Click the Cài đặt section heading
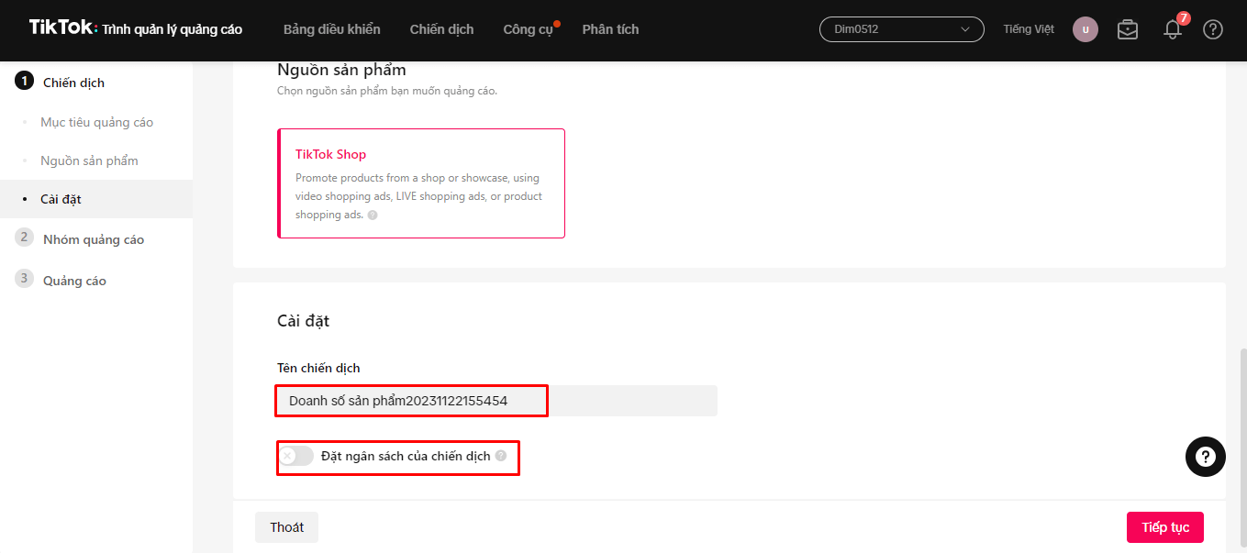This screenshot has height=553, width=1247. pos(303,321)
